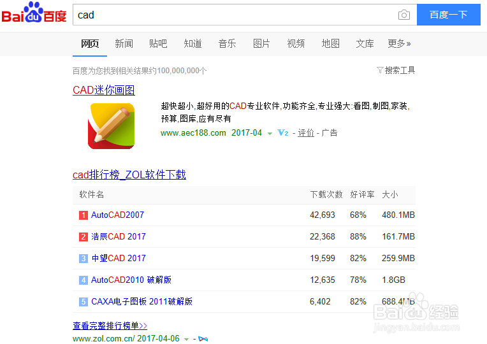This screenshot has width=487, height=344.
Task: Open the 地图 tab
Action: 330,43
